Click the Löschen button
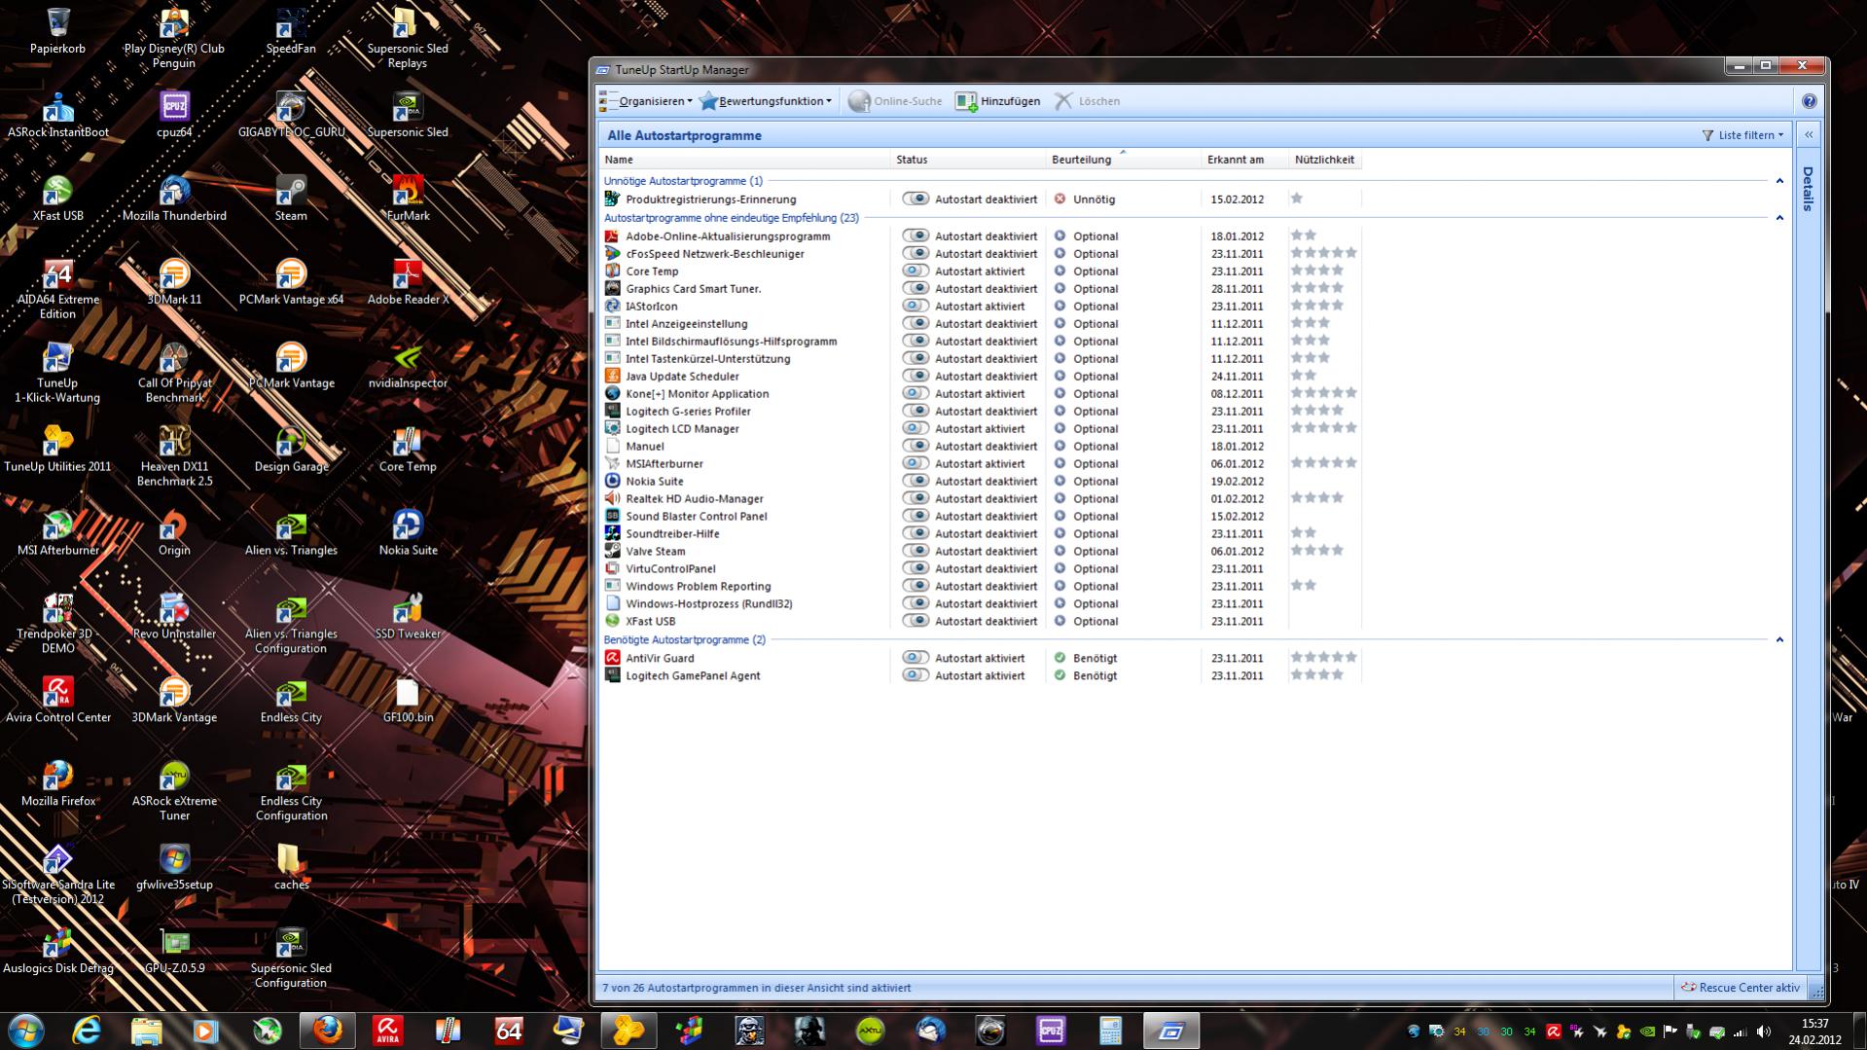Screen dimensions: 1867x1050 click(x=1088, y=101)
